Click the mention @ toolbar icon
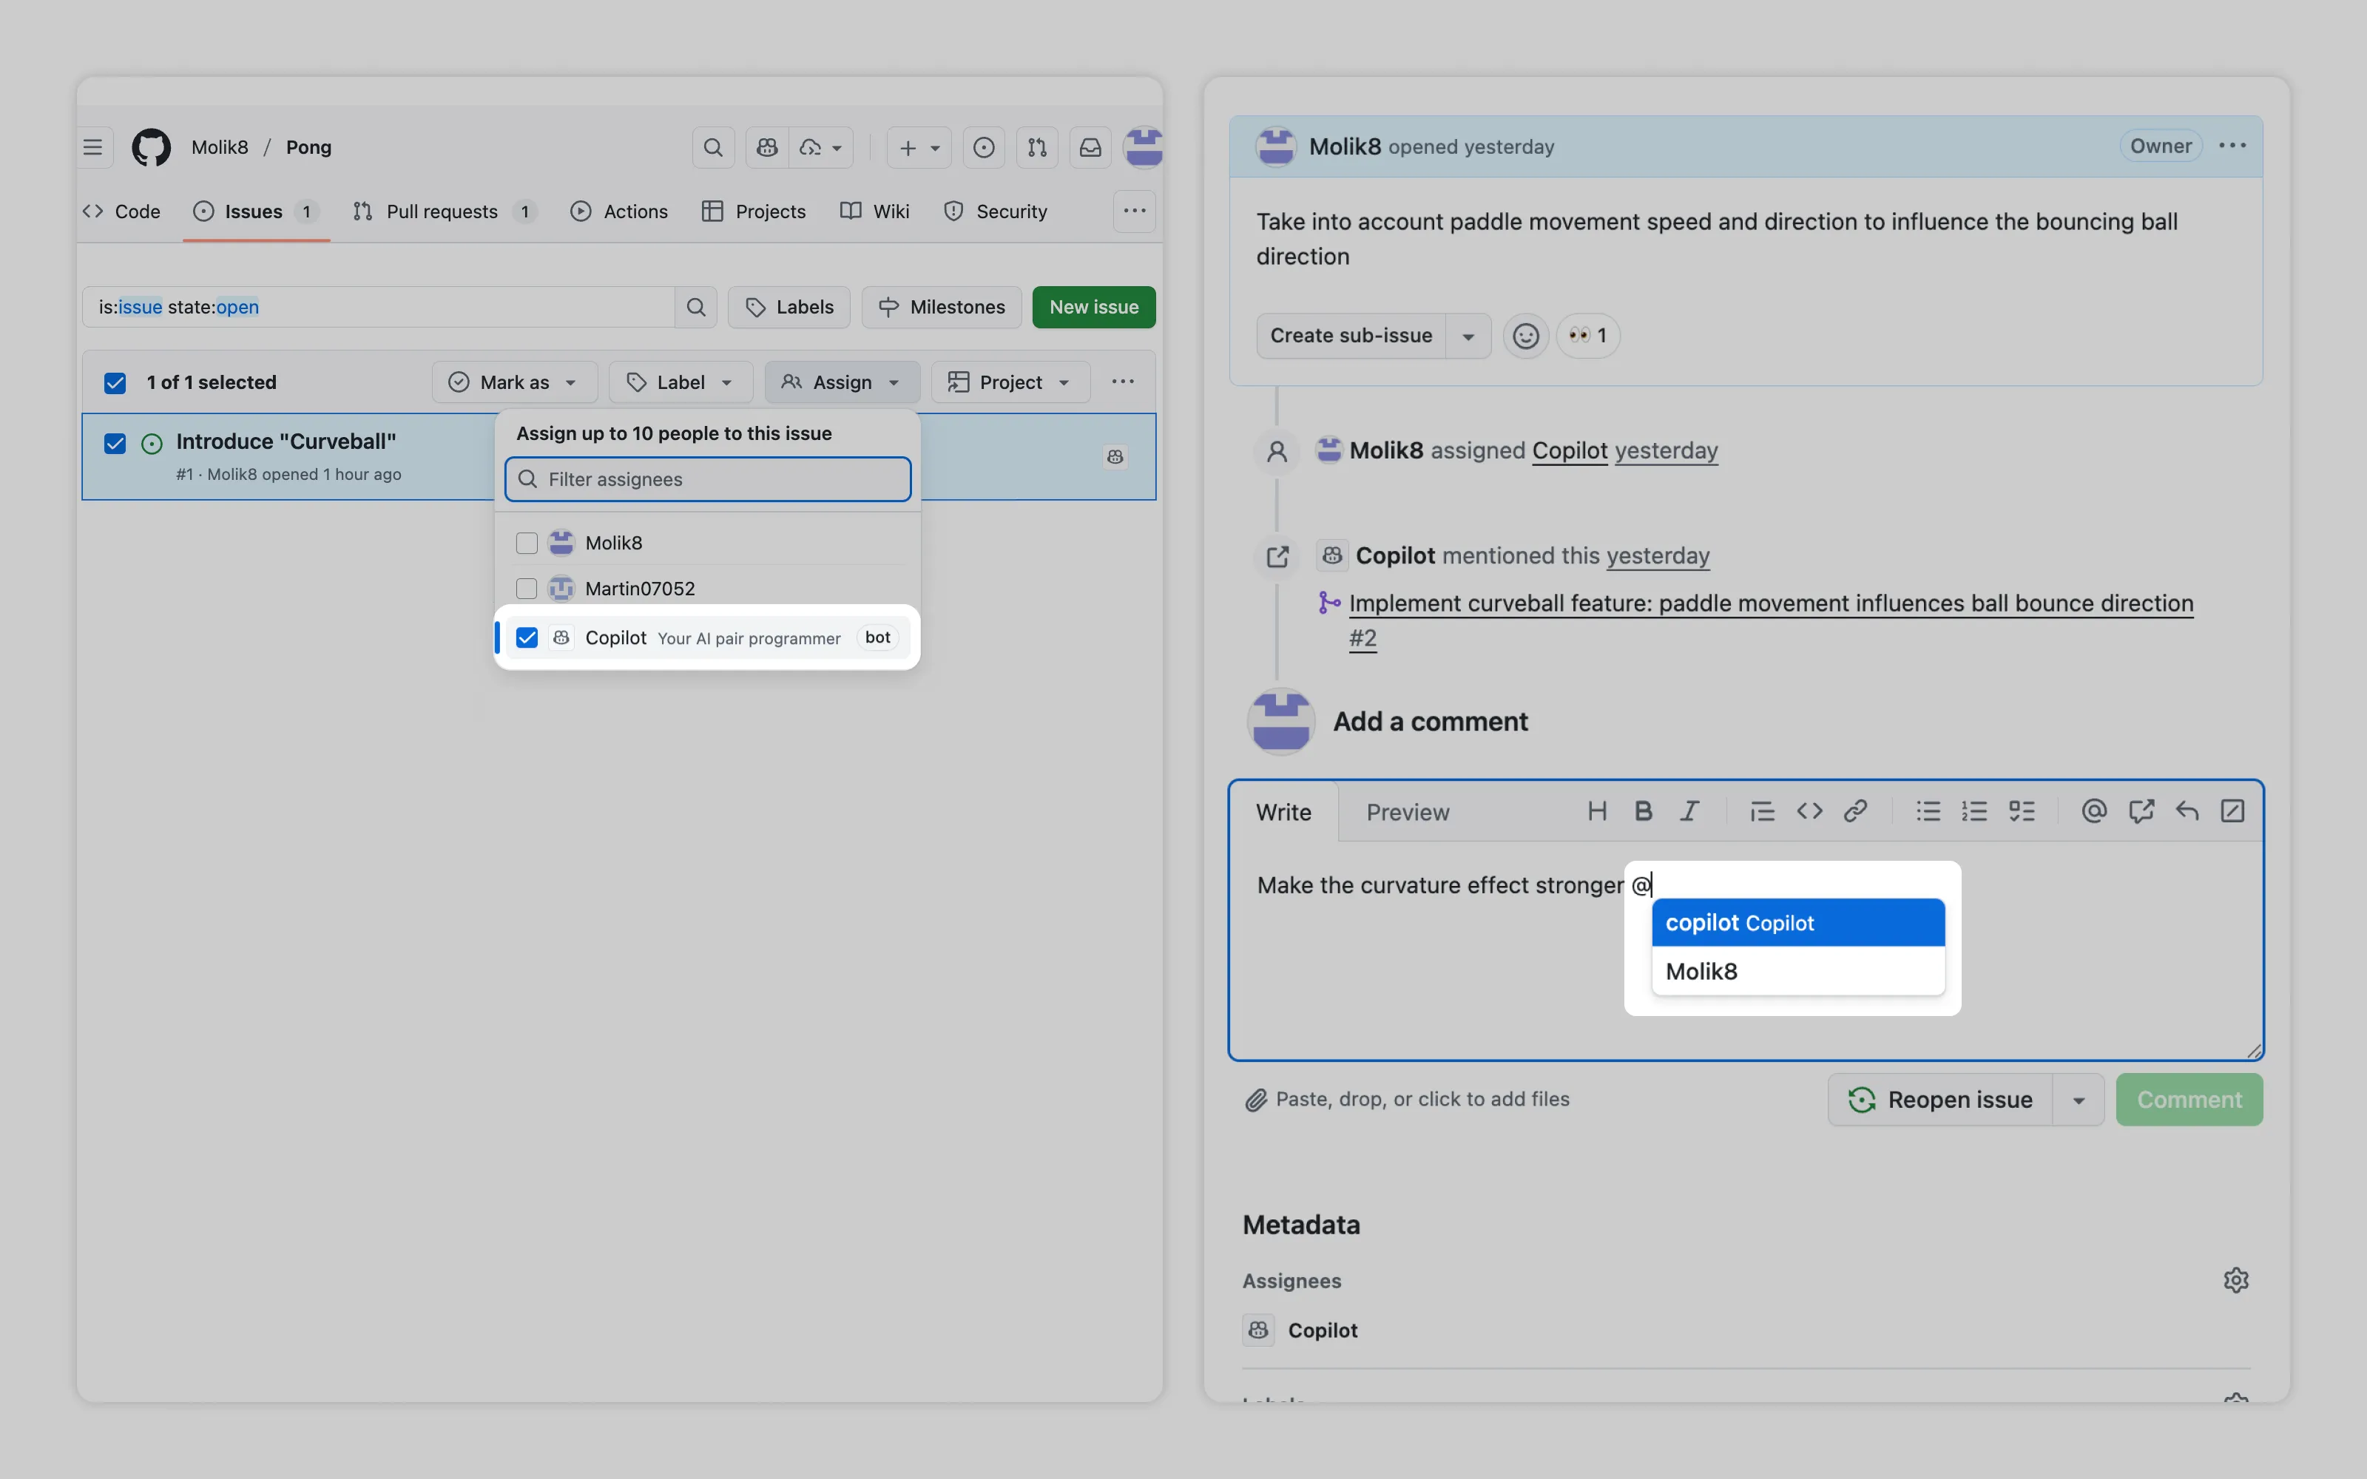The width and height of the screenshot is (2367, 1479). click(x=2093, y=811)
